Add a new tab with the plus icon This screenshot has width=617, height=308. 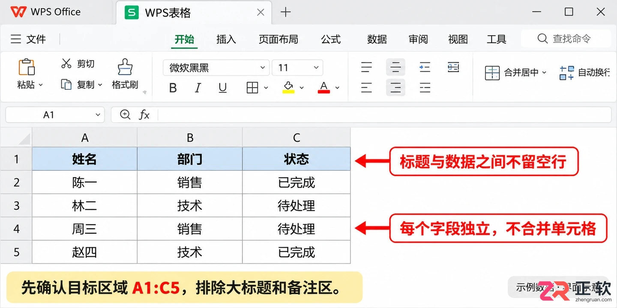click(x=285, y=12)
